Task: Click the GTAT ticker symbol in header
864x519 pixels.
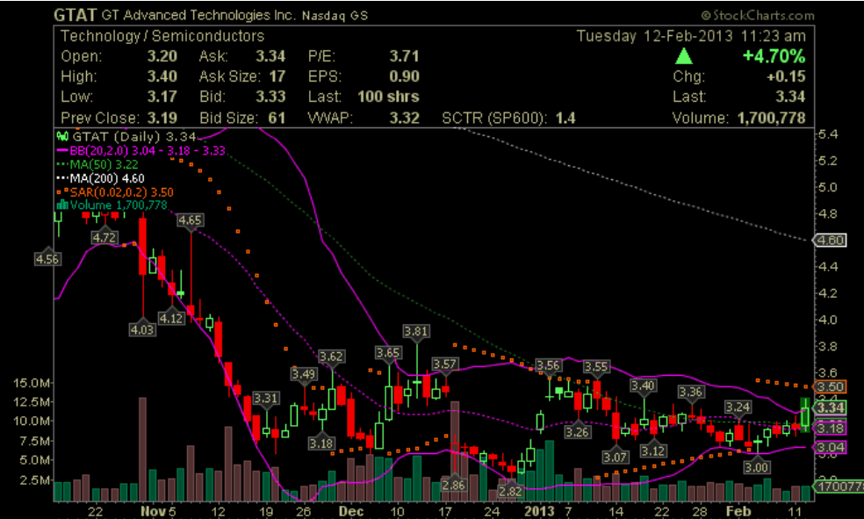Action: point(76,16)
